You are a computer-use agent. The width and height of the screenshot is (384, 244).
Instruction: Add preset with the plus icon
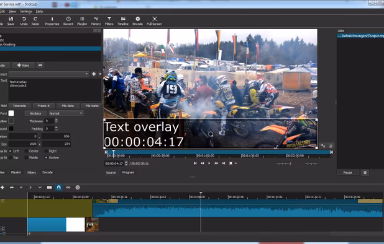coord(94,74)
